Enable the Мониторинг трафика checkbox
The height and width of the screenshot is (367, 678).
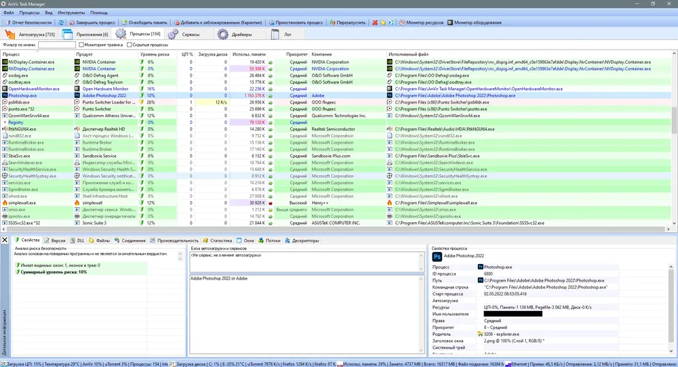(81, 45)
